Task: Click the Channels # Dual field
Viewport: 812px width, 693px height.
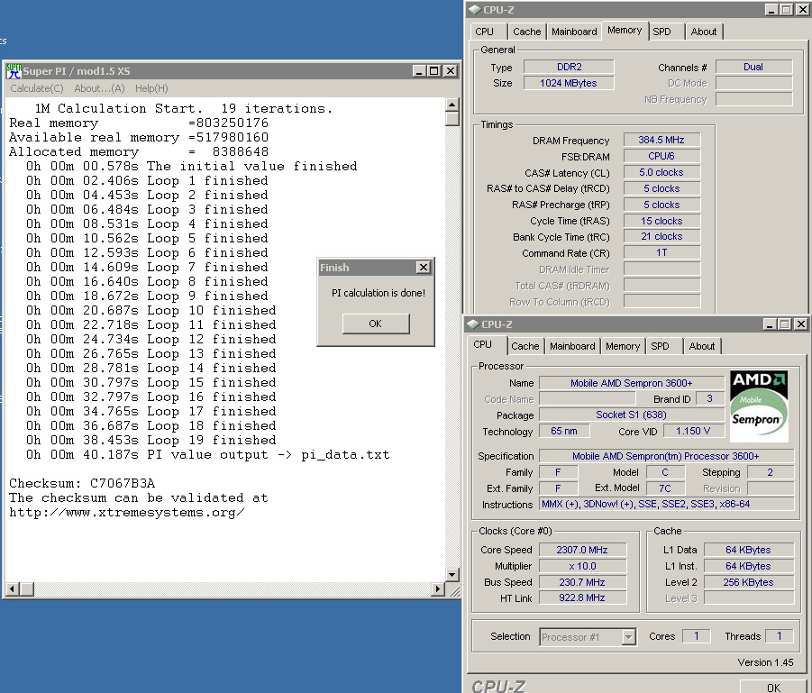Action: (753, 67)
